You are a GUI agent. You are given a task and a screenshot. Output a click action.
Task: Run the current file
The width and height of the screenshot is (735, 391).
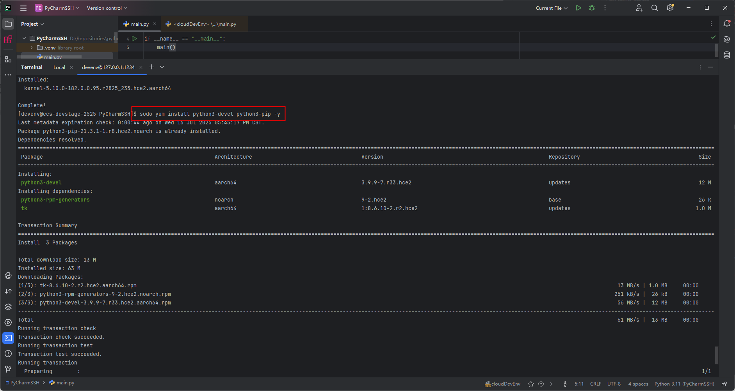578,8
